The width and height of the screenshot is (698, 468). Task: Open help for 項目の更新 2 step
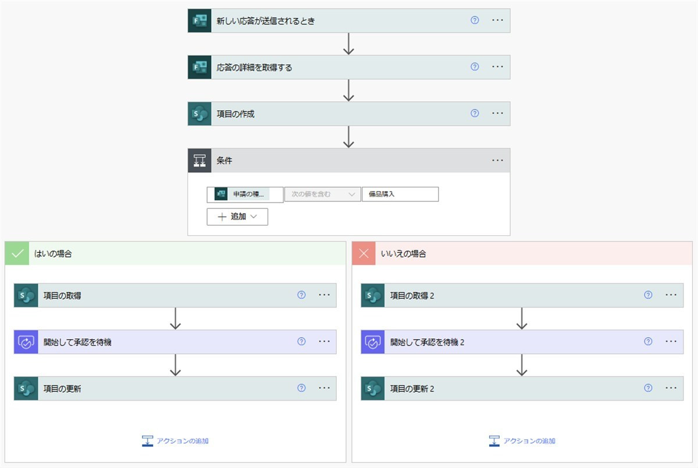[x=648, y=388]
